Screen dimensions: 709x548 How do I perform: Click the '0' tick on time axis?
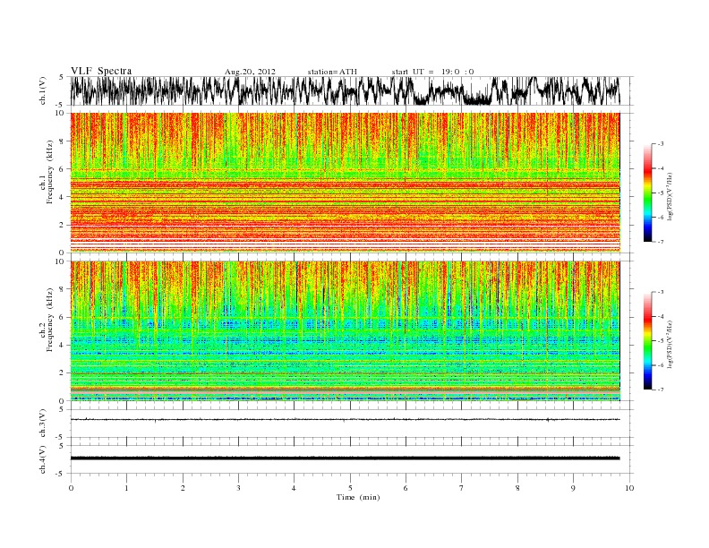point(71,488)
